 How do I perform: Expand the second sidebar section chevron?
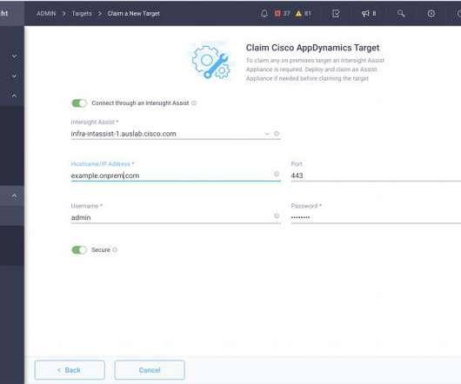coord(14,76)
